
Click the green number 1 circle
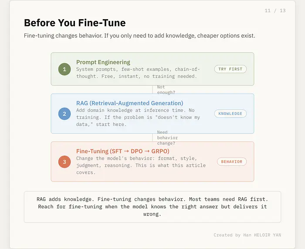point(64,69)
